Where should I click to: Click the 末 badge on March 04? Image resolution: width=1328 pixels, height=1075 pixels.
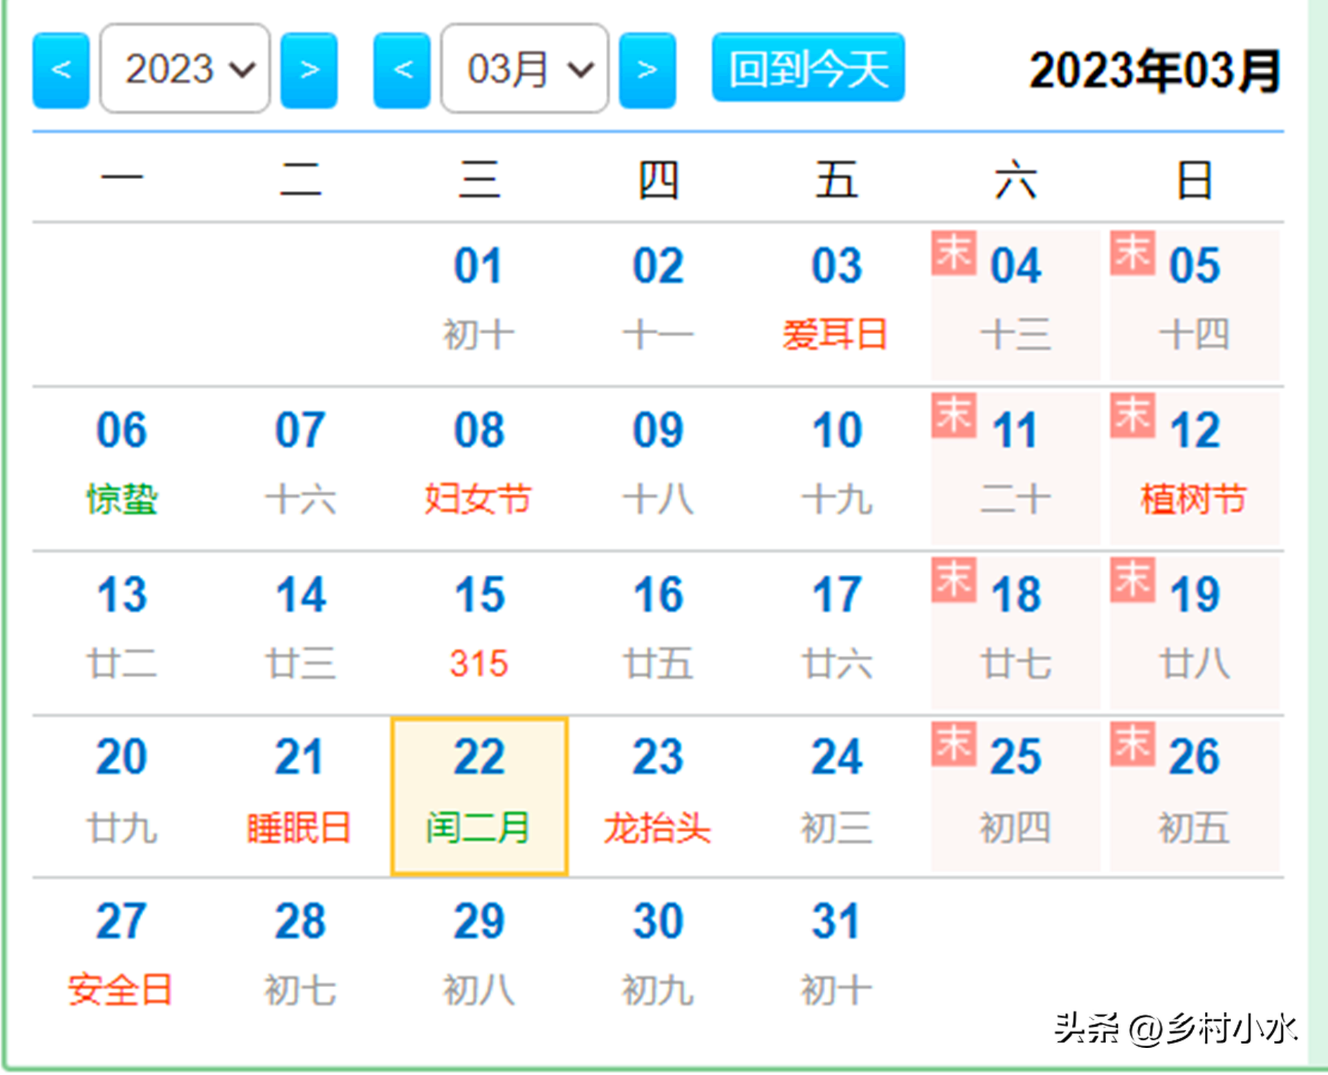[953, 253]
